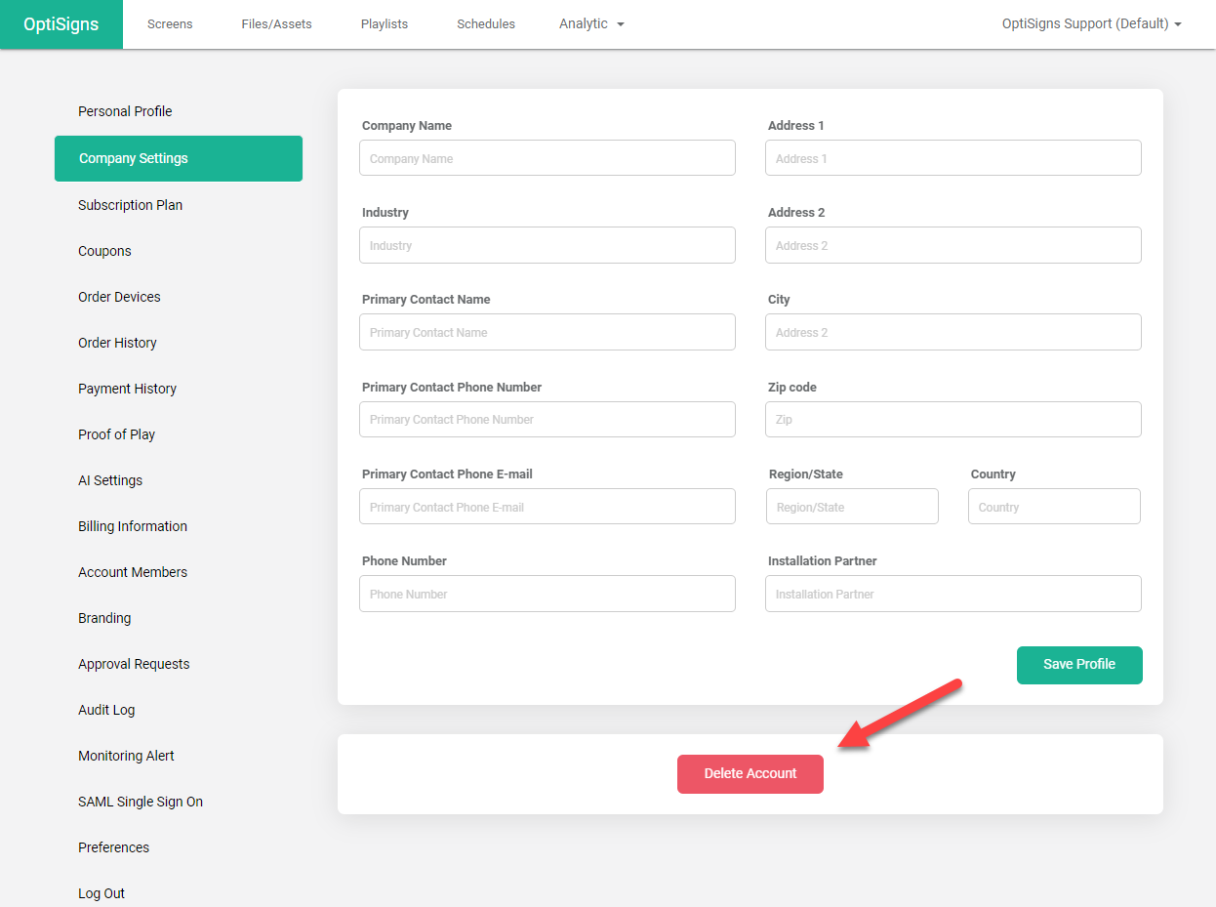This screenshot has height=907, width=1216.
Task: Click the Zip code text field
Action: click(x=953, y=419)
